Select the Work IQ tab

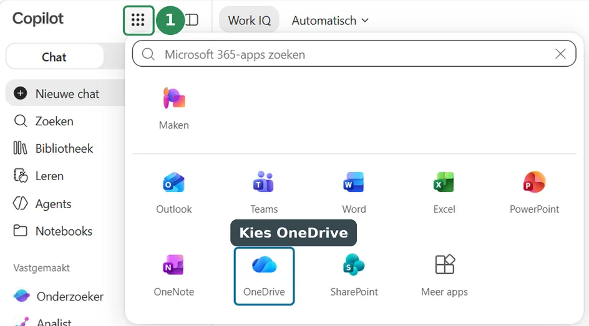(249, 20)
